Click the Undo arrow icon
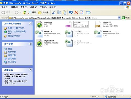 (x=71, y=13)
